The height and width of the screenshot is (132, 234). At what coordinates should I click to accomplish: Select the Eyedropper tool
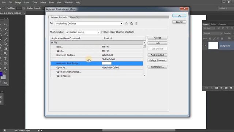click(x=5, y=34)
